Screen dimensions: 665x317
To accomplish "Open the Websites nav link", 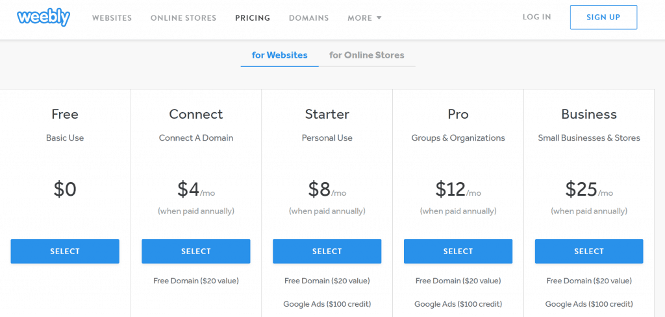I will pyautogui.click(x=112, y=18).
